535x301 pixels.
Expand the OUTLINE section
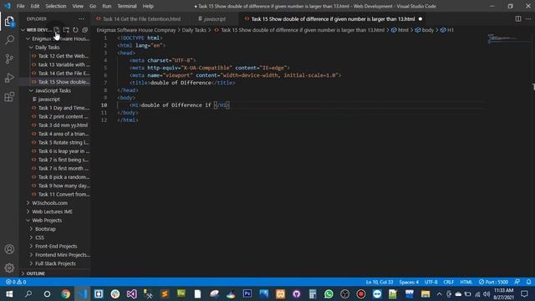point(35,273)
